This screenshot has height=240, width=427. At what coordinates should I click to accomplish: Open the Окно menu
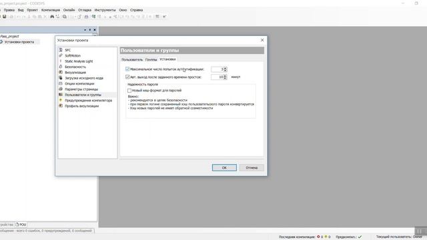(123, 10)
